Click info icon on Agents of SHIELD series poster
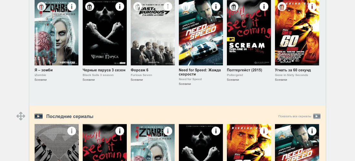Viewport: 355px width, 161px height. tap(72, 131)
